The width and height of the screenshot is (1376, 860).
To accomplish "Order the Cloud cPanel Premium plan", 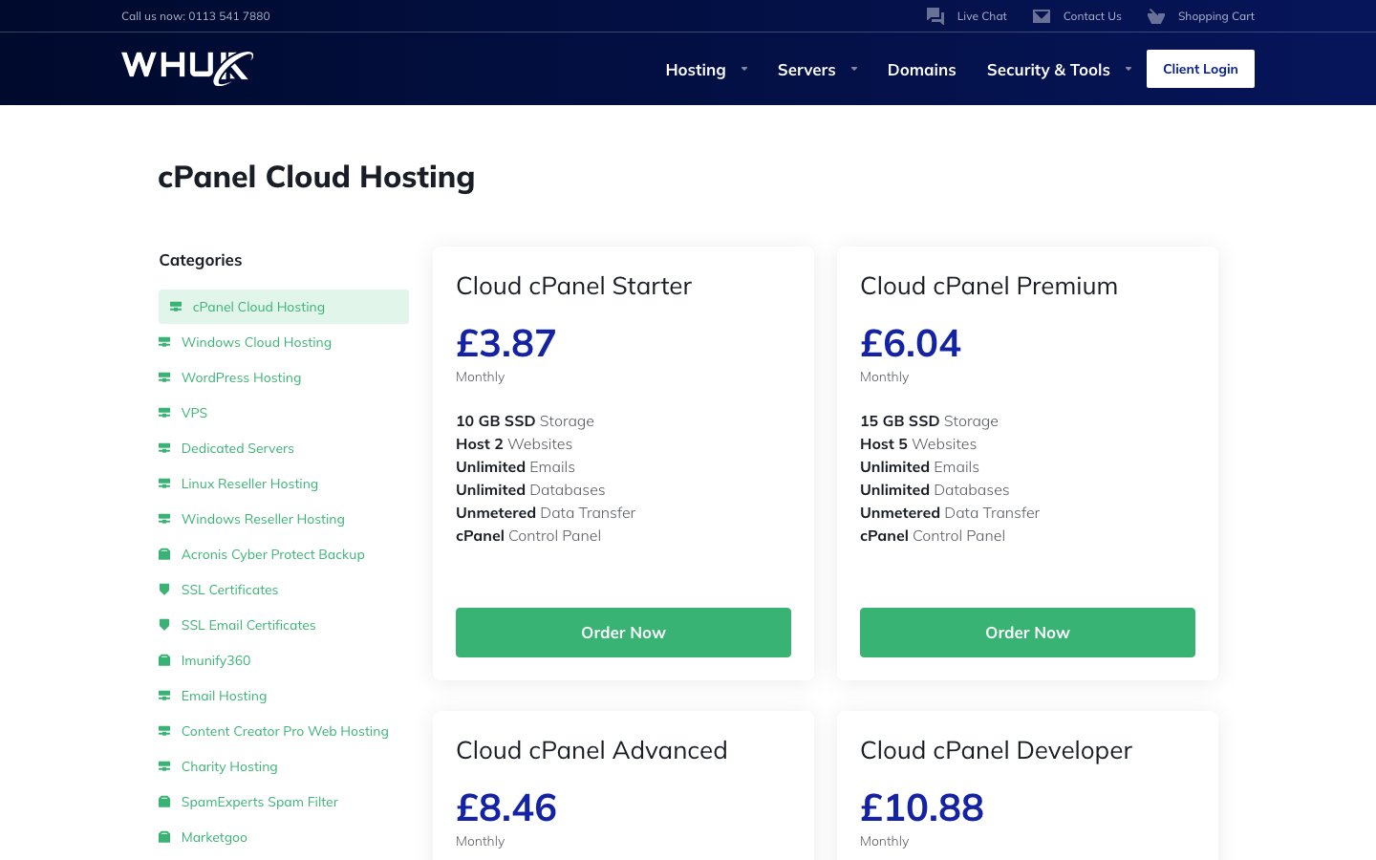I will click(x=1027, y=633).
